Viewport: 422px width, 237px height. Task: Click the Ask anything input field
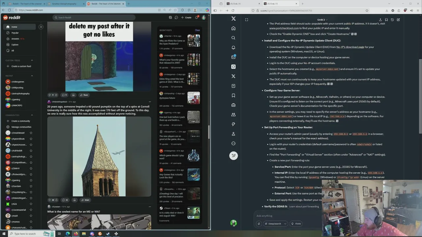click(x=288, y=216)
